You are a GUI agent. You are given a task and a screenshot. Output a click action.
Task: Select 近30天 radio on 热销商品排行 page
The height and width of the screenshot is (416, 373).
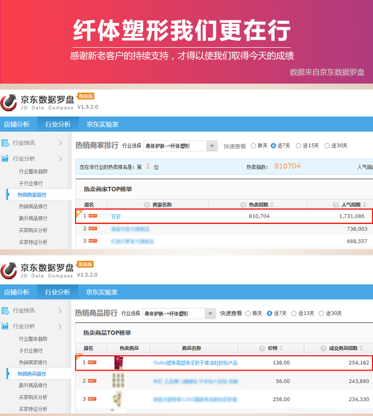321,313
